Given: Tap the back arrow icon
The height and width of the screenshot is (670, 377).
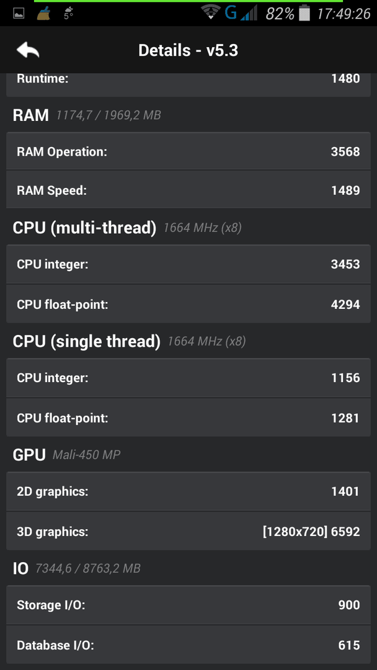Looking at the screenshot, I should 28,50.
